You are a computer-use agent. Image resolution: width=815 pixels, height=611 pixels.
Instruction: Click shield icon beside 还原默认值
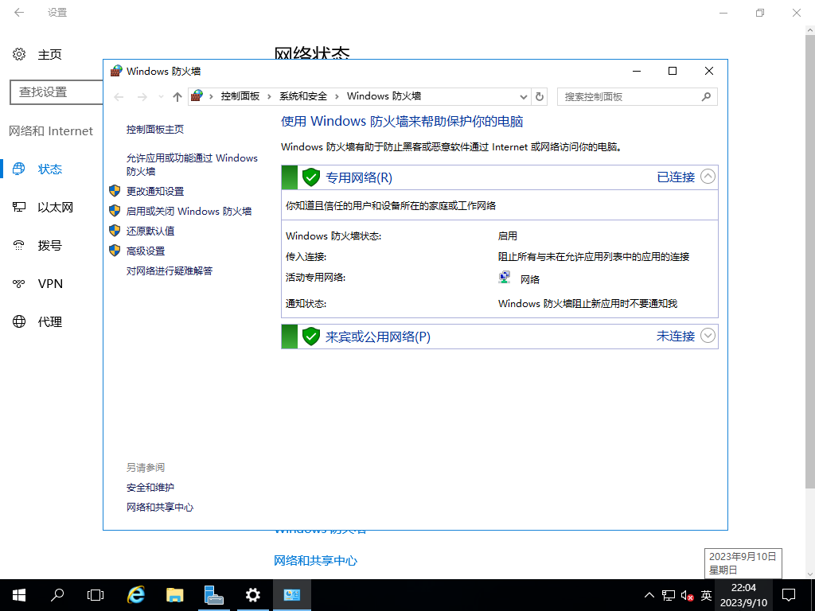pyautogui.click(x=115, y=230)
